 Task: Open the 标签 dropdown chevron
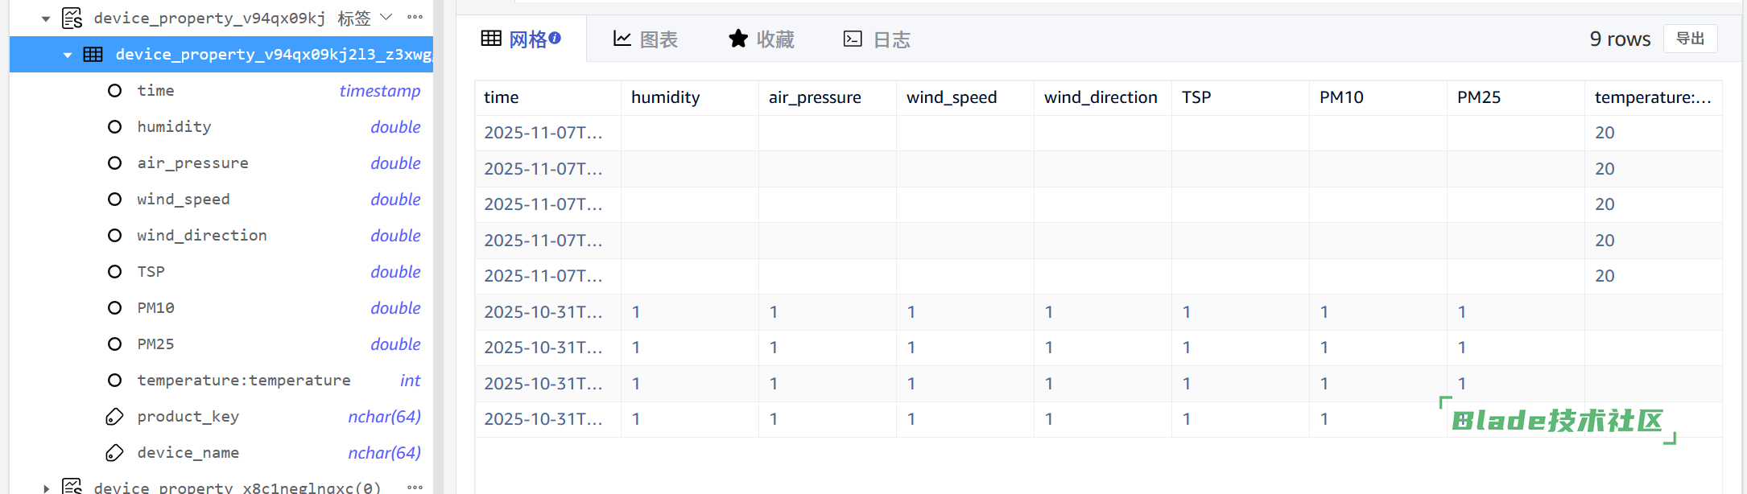click(x=386, y=17)
